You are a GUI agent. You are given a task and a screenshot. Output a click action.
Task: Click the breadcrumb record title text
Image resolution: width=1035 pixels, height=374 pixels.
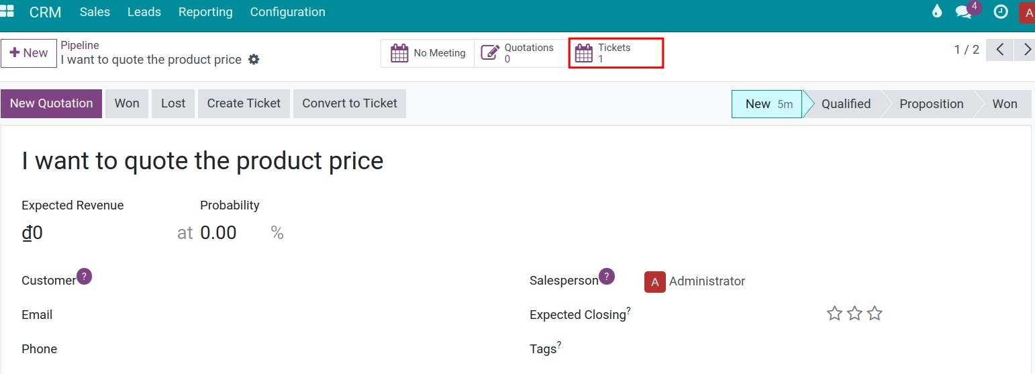pyautogui.click(x=151, y=60)
